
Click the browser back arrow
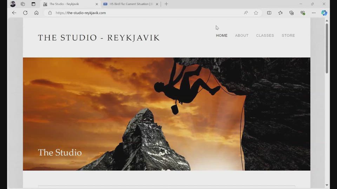[14, 13]
